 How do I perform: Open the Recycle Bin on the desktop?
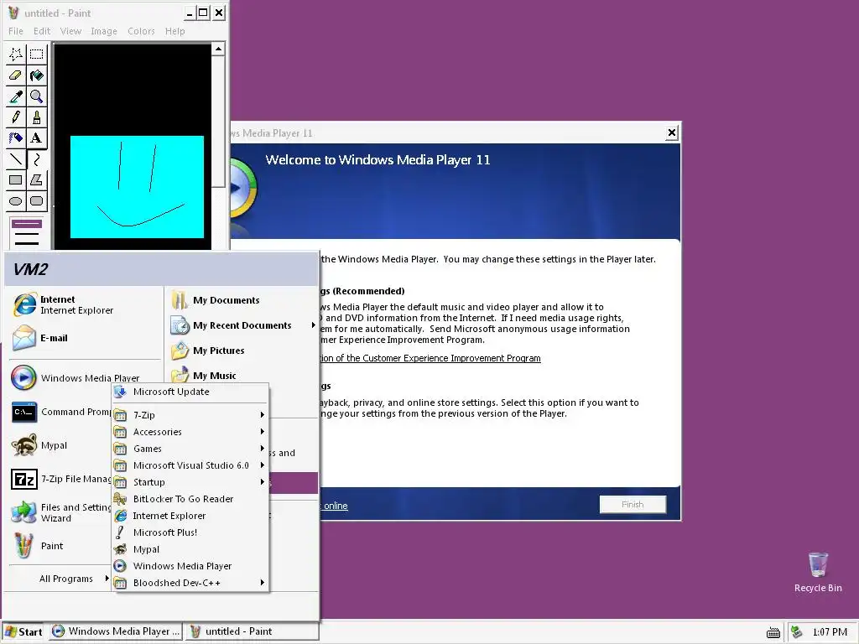point(817,572)
